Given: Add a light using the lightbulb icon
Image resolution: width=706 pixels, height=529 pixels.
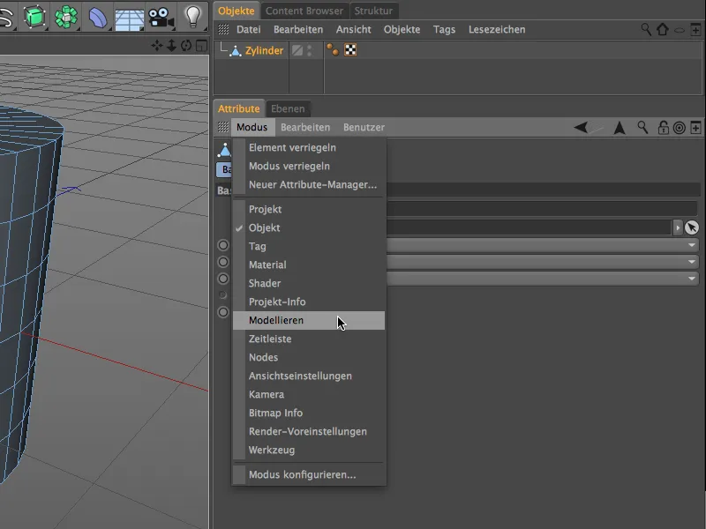Looking at the screenshot, I should 192,16.
